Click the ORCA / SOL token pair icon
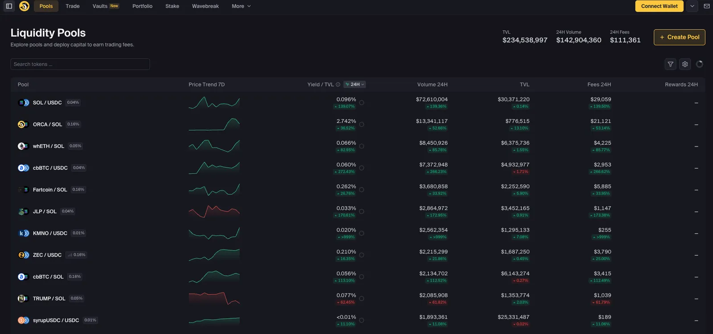Screen dimensions: 713x334 (x=24, y=124)
